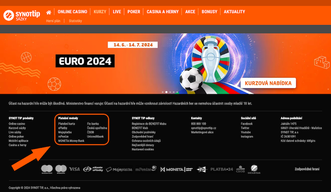The image size is (331, 192).
Task: Open Nastavení cookies link
Action: tap(143, 149)
